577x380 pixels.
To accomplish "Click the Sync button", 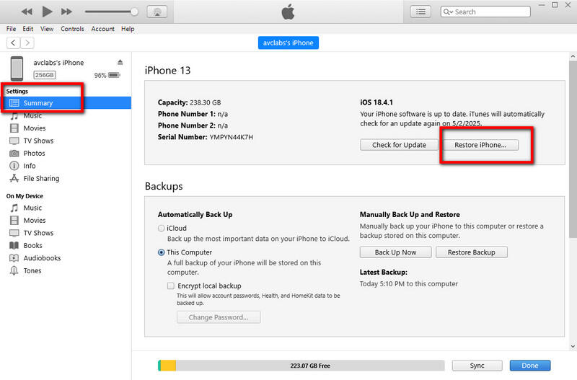I will point(477,366).
